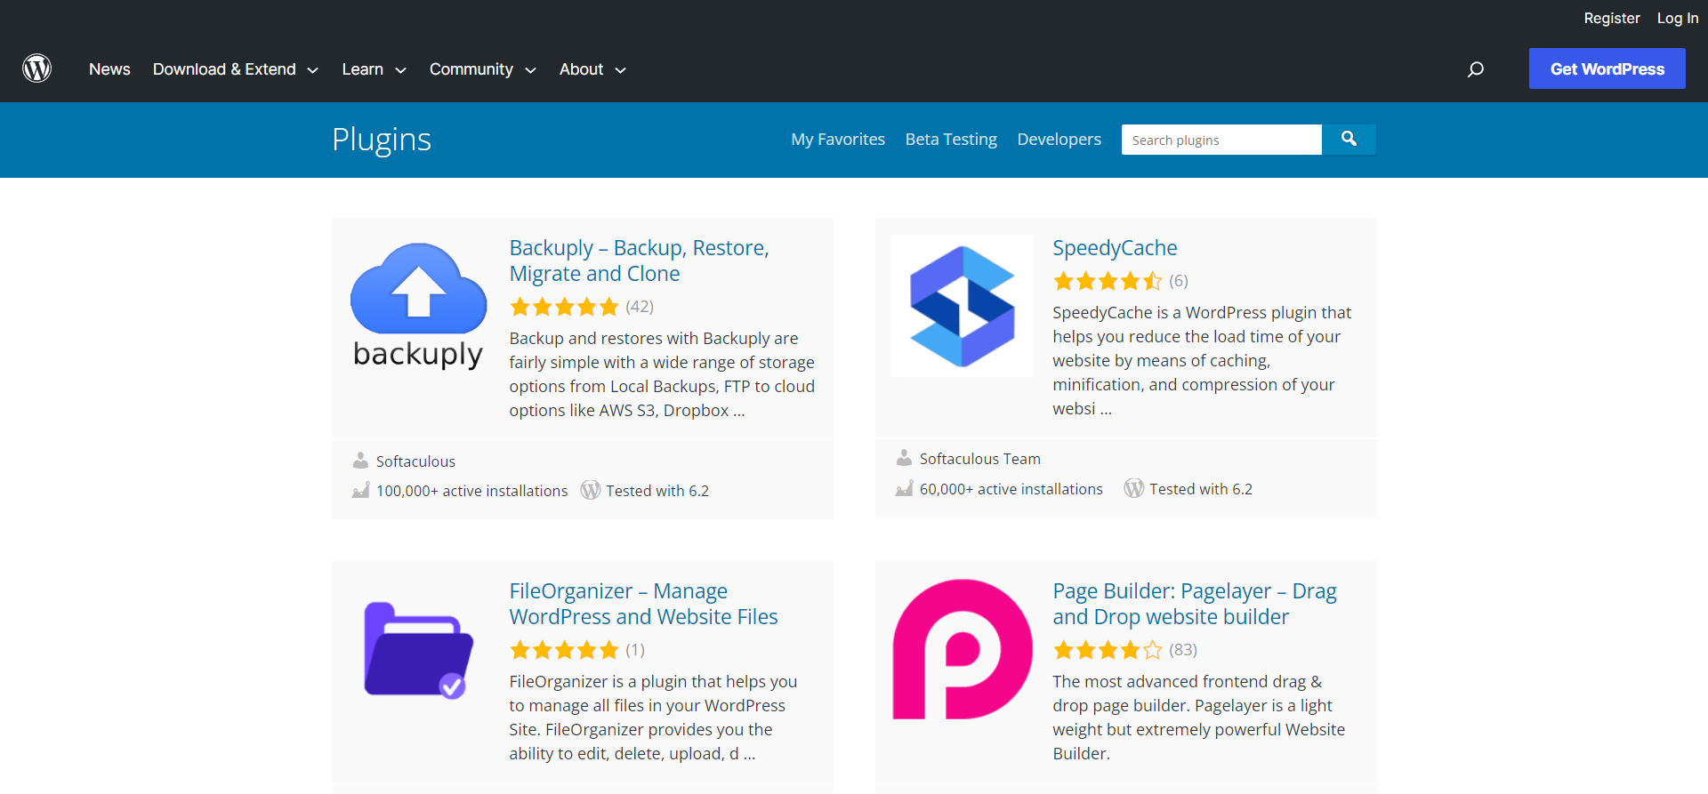Click the Register link
This screenshot has width=1708, height=794.
pyautogui.click(x=1611, y=18)
